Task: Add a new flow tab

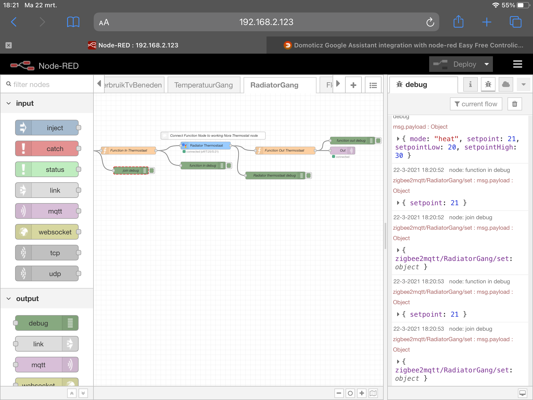Action: (x=353, y=85)
